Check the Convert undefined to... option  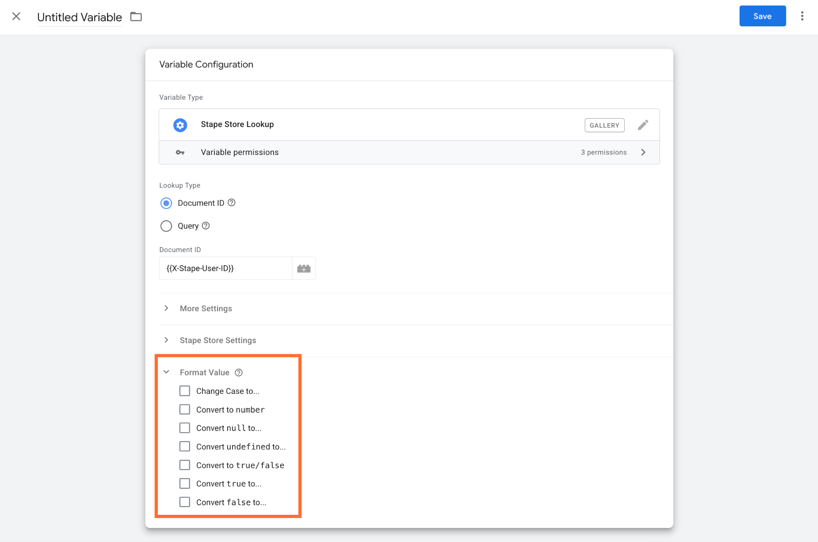185,446
